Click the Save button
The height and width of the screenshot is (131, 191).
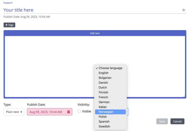162,121
